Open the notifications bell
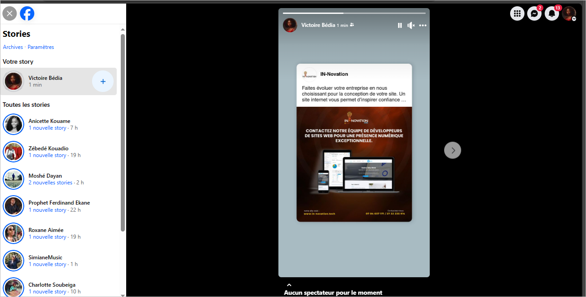 [551, 13]
